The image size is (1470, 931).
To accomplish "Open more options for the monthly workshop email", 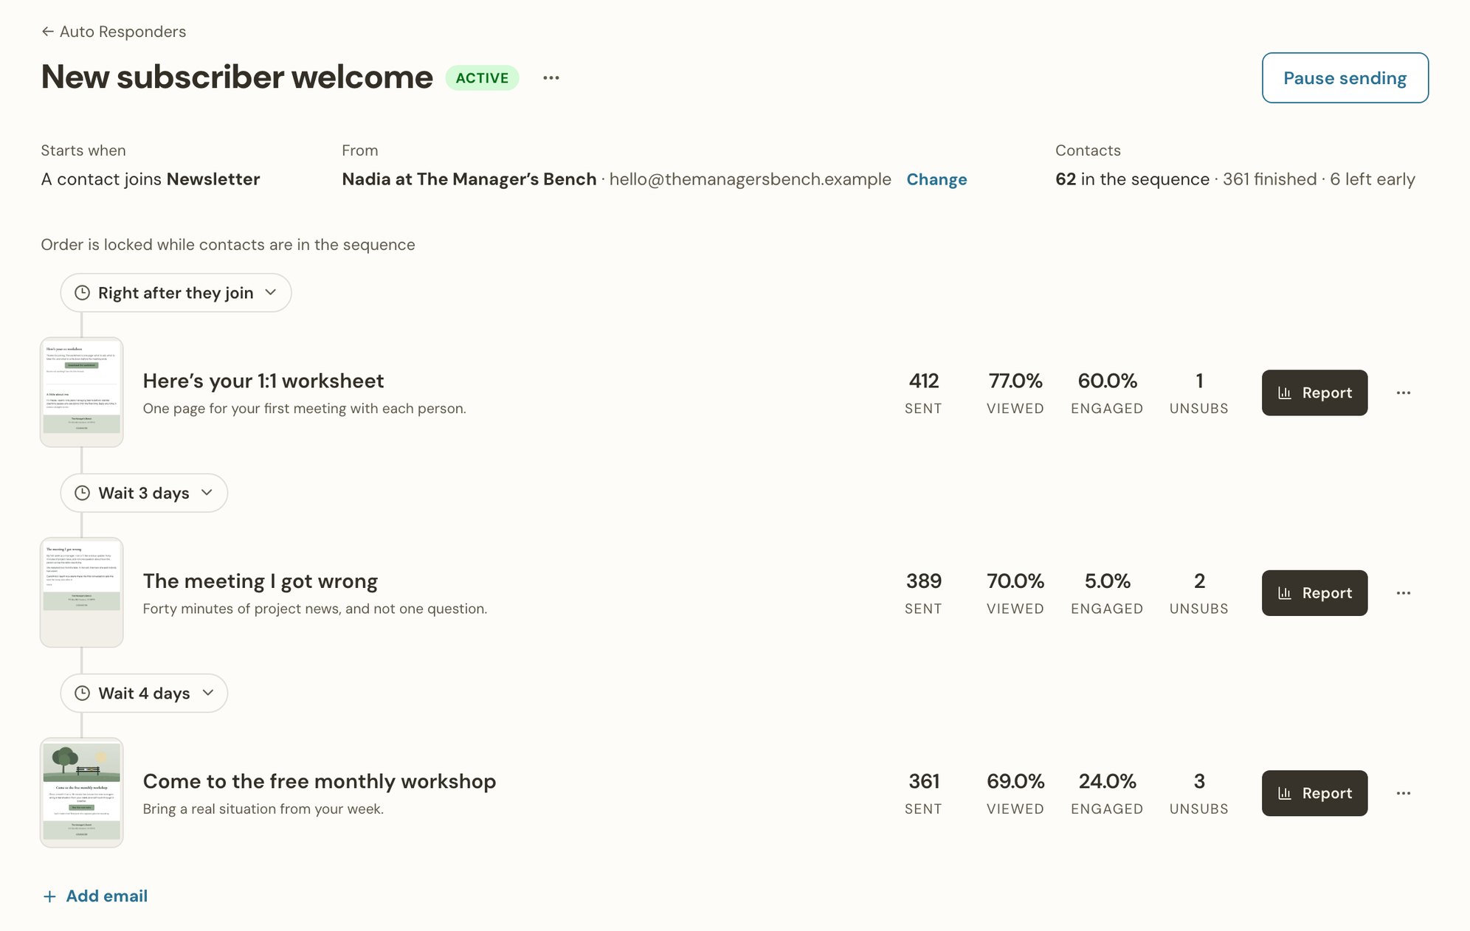I will [1404, 793].
